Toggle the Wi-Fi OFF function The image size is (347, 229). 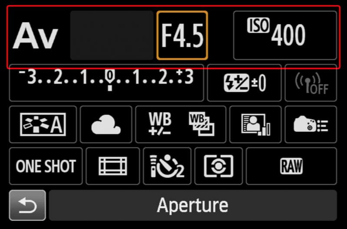pos(311,83)
